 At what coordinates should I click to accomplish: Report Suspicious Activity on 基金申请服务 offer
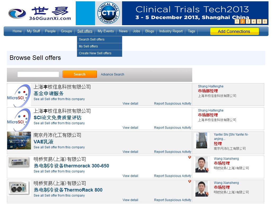(x=173, y=104)
